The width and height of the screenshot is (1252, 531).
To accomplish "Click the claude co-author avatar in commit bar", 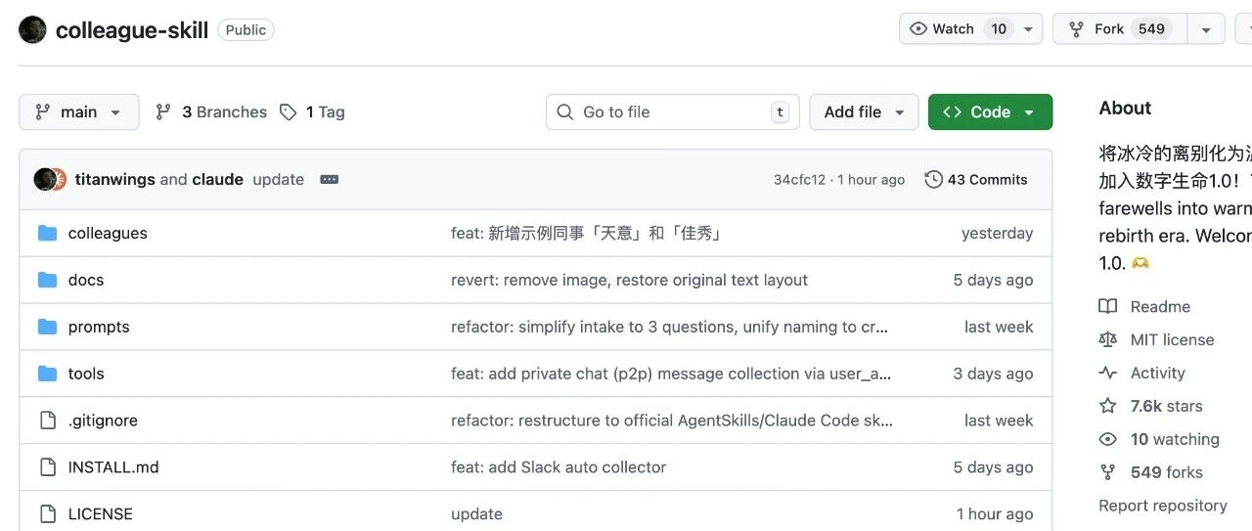I will pos(59,179).
